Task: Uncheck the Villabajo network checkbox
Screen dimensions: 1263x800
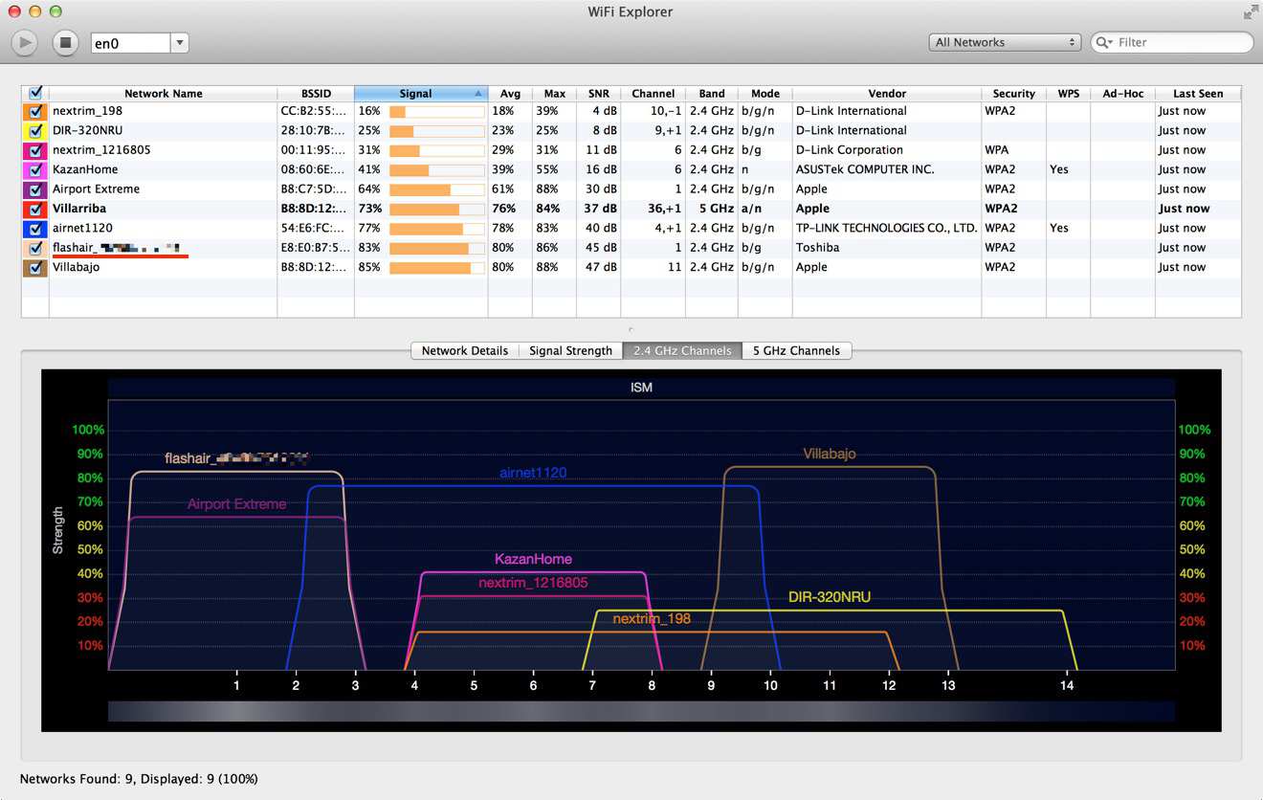Action: [x=35, y=268]
